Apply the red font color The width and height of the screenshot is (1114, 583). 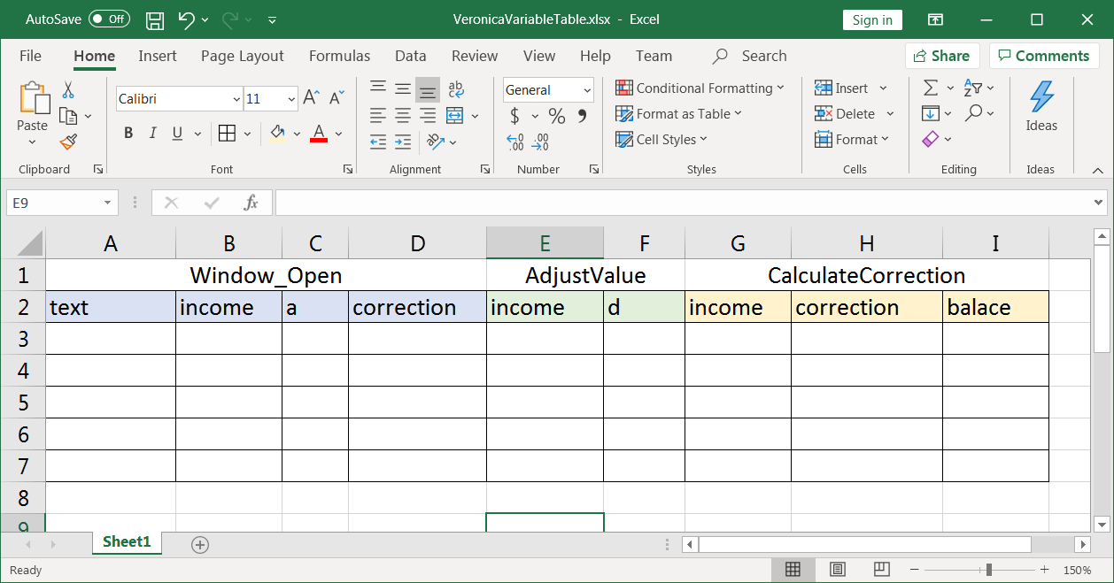(320, 134)
